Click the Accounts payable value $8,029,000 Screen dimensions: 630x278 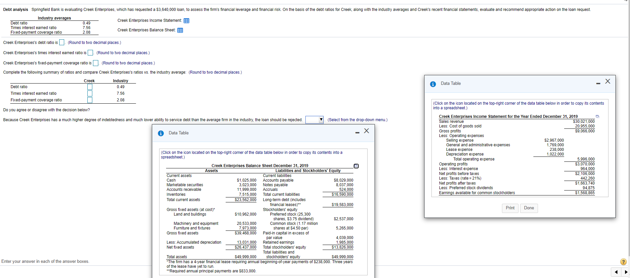(x=343, y=180)
